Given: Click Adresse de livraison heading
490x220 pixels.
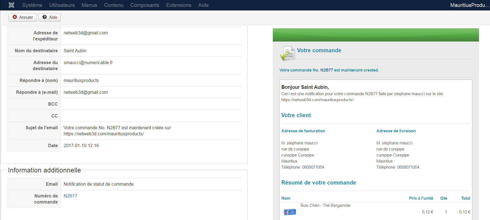Looking at the screenshot, I should tap(396, 131).
